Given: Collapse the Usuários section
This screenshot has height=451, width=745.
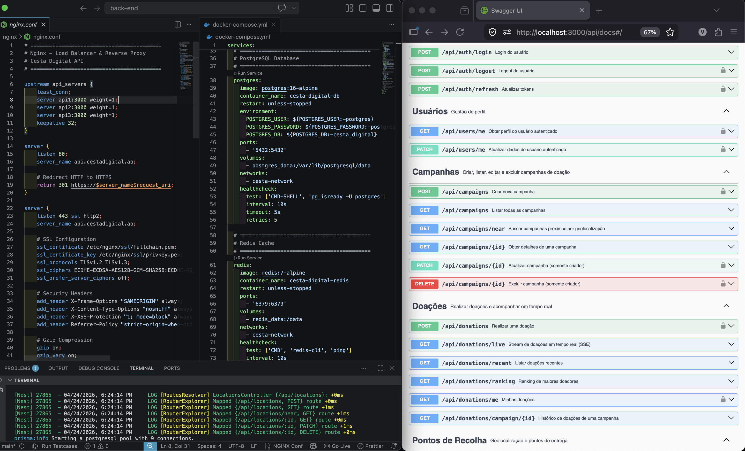Looking at the screenshot, I should pos(726,111).
